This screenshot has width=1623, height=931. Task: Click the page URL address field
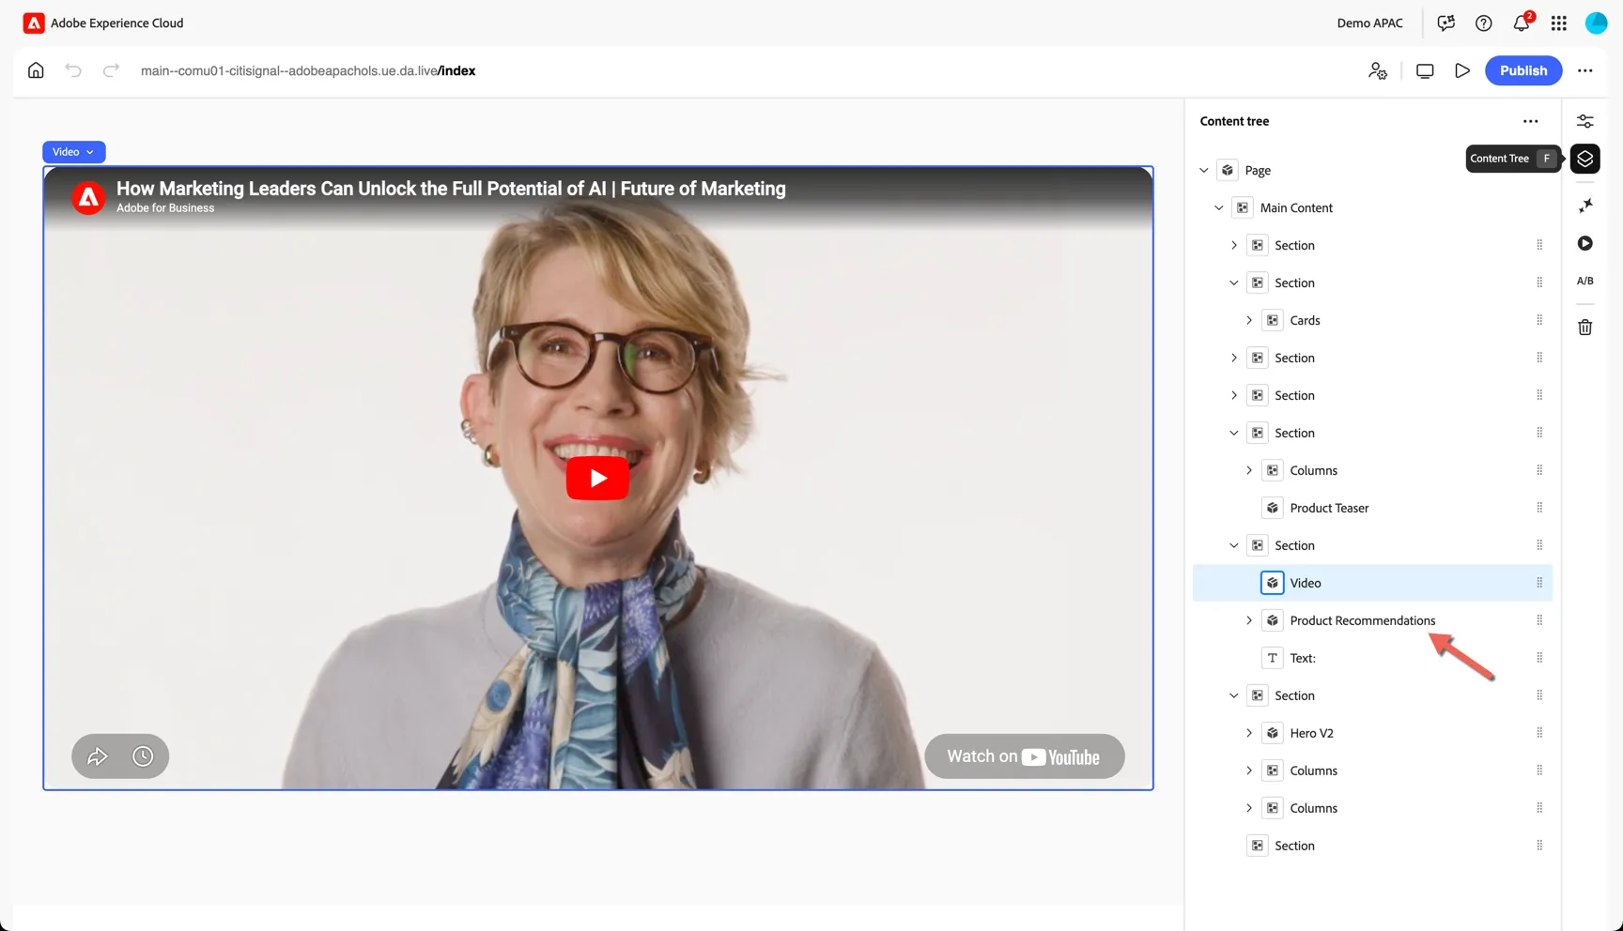pyautogui.click(x=308, y=70)
